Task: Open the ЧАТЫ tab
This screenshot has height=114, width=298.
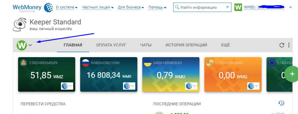Action: pyautogui.click(x=146, y=45)
